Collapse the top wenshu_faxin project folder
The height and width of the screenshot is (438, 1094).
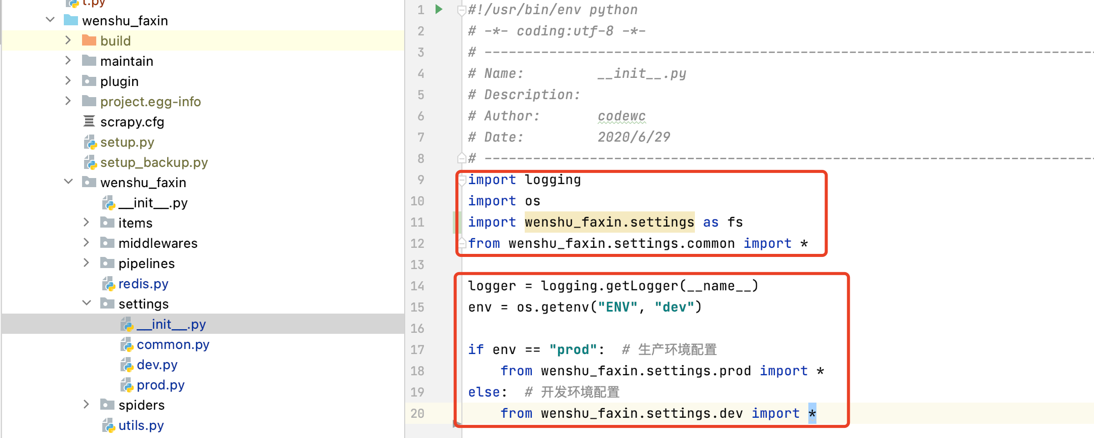(50, 20)
